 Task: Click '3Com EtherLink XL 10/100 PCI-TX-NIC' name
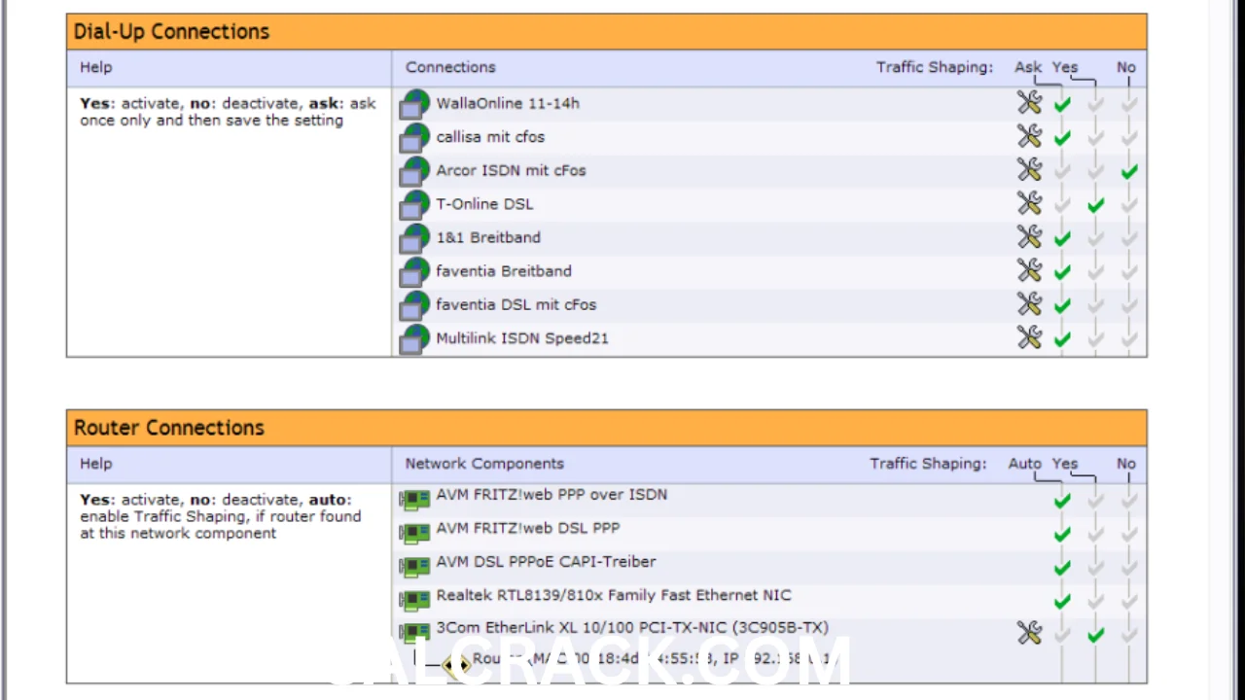(x=632, y=628)
